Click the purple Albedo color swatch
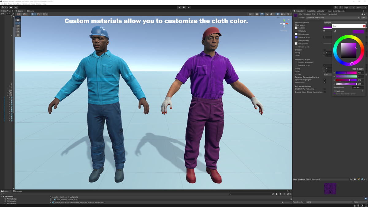Viewport: 368px width, 207px height. tap(328, 28)
